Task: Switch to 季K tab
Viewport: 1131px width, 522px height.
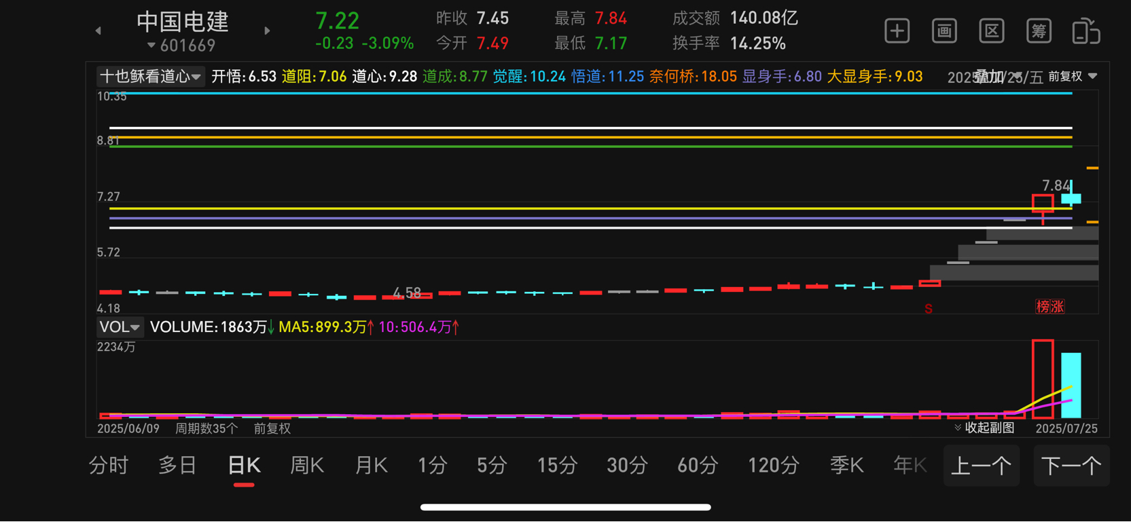Action: [846, 466]
